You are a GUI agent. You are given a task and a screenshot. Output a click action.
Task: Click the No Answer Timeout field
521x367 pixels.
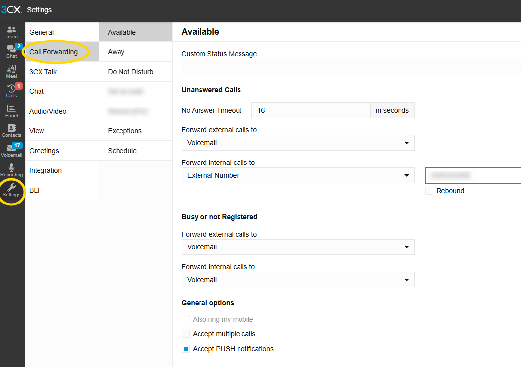311,110
